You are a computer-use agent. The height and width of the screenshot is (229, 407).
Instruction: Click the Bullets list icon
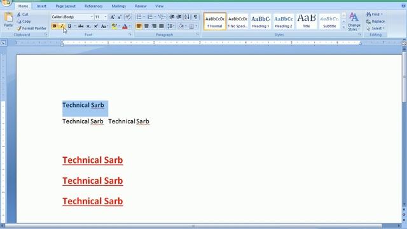[139, 17]
